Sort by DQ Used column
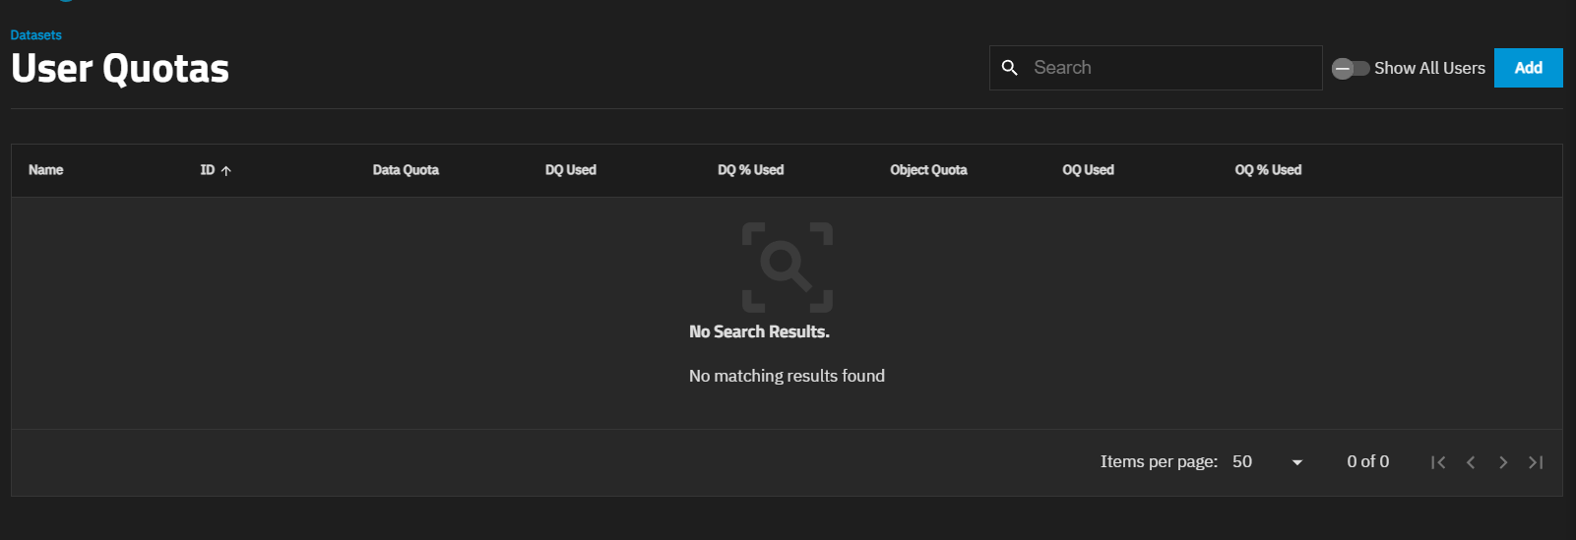 571,170
